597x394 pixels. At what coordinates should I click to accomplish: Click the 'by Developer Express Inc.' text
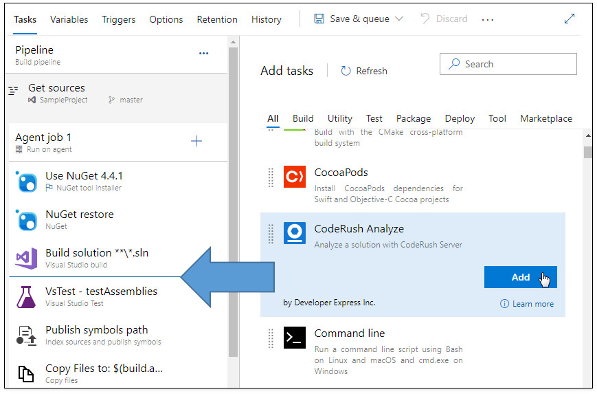(329, 303)
